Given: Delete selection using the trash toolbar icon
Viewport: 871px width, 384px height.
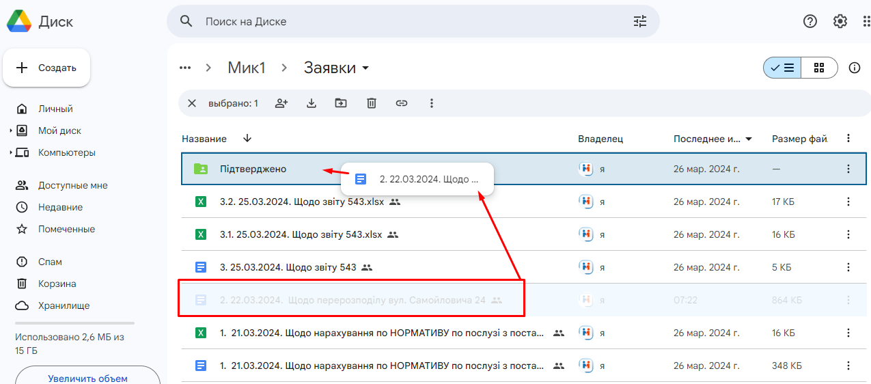Looking at the screenshot, I should (x=372, y=103).
